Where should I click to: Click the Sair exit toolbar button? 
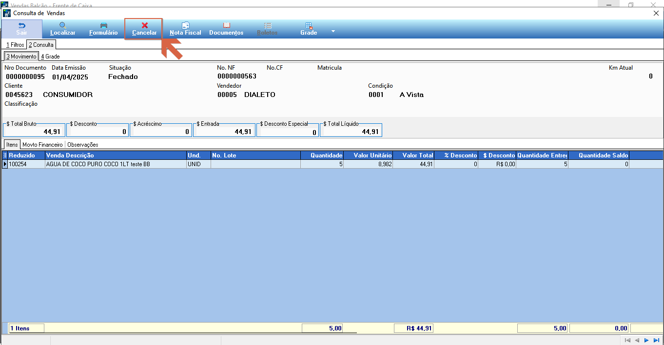pos(21,29)
